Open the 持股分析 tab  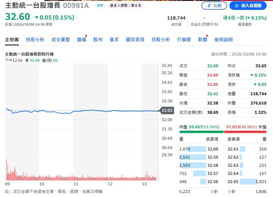pyautogui.click(x=160, y=40)
